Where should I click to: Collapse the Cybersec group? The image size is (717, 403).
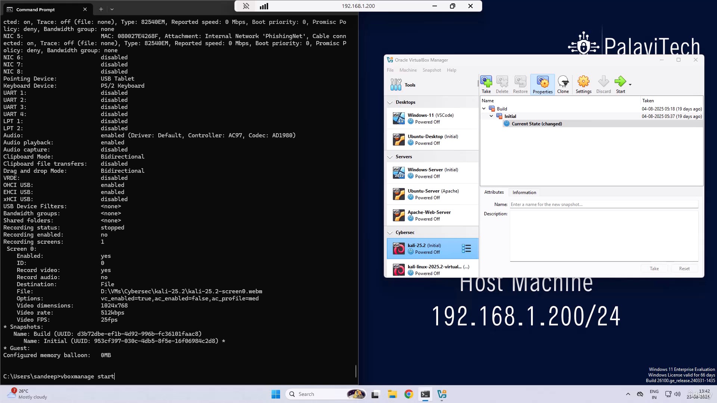[390, 232]
